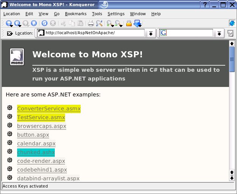Open the Back button history dropdown

coord(20,26)
